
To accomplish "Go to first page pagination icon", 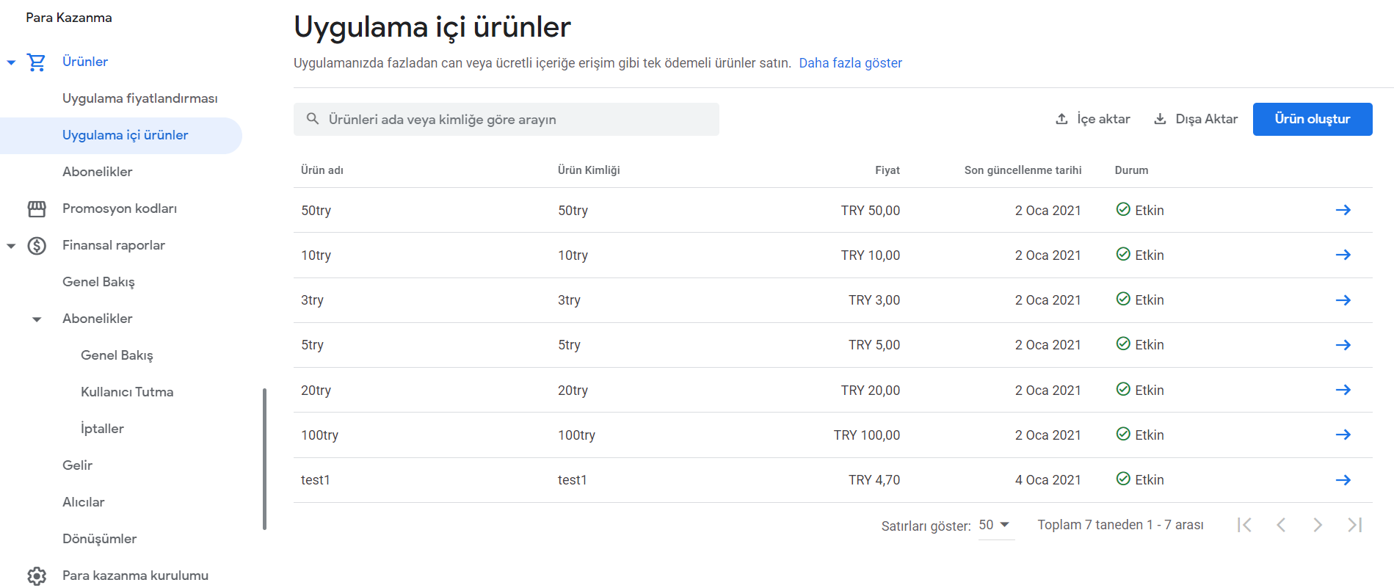I will 1244,525.
